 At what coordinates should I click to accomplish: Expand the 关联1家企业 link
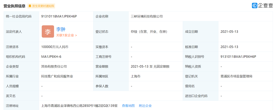(66, 35)
